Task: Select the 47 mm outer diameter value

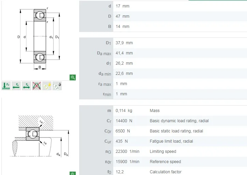Action: pyautogui.click(x=122, y=16)
